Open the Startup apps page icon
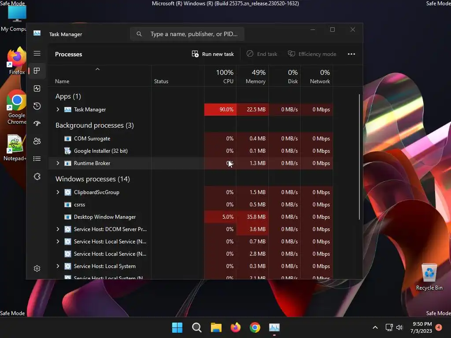The image size is (451, 338). [x=37, y=124]
